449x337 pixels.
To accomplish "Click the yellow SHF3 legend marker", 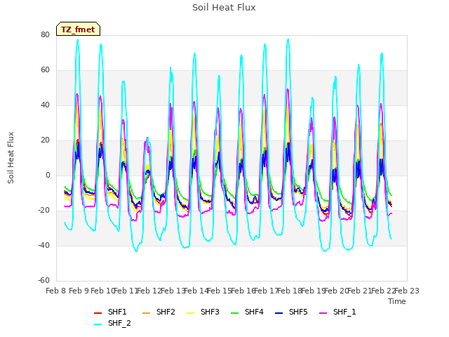I will coord(190,313).
